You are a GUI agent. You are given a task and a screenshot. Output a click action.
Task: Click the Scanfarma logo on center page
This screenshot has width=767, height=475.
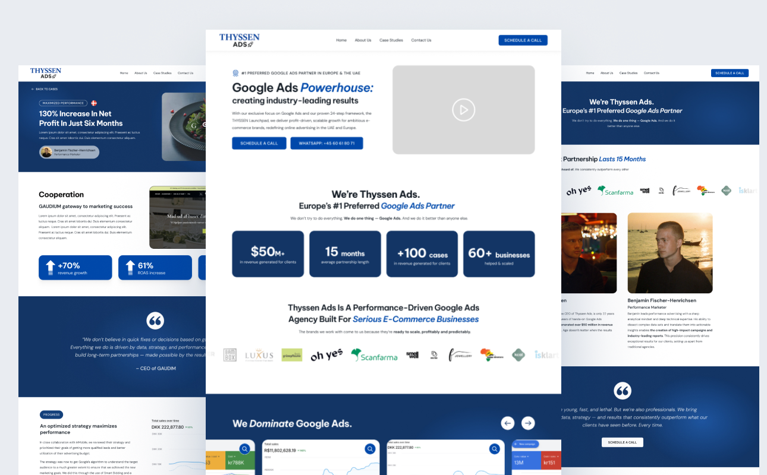pos(374,355)
